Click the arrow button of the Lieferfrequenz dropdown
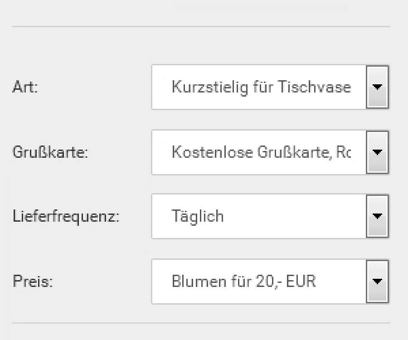Viewport: 408px width, 340px height. pyautogui.click(x=377, y=217)
